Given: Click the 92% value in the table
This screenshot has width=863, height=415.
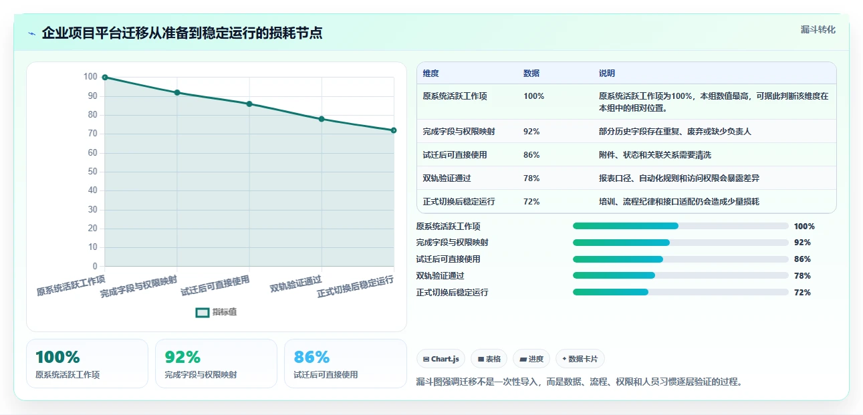Looking at the screenshot, I should pos(531,132).
